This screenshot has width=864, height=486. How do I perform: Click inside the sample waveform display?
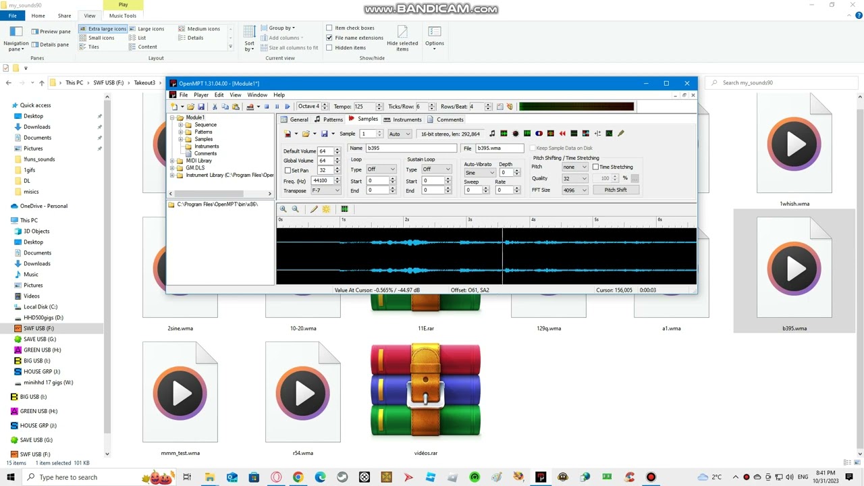tap(486, 256)
